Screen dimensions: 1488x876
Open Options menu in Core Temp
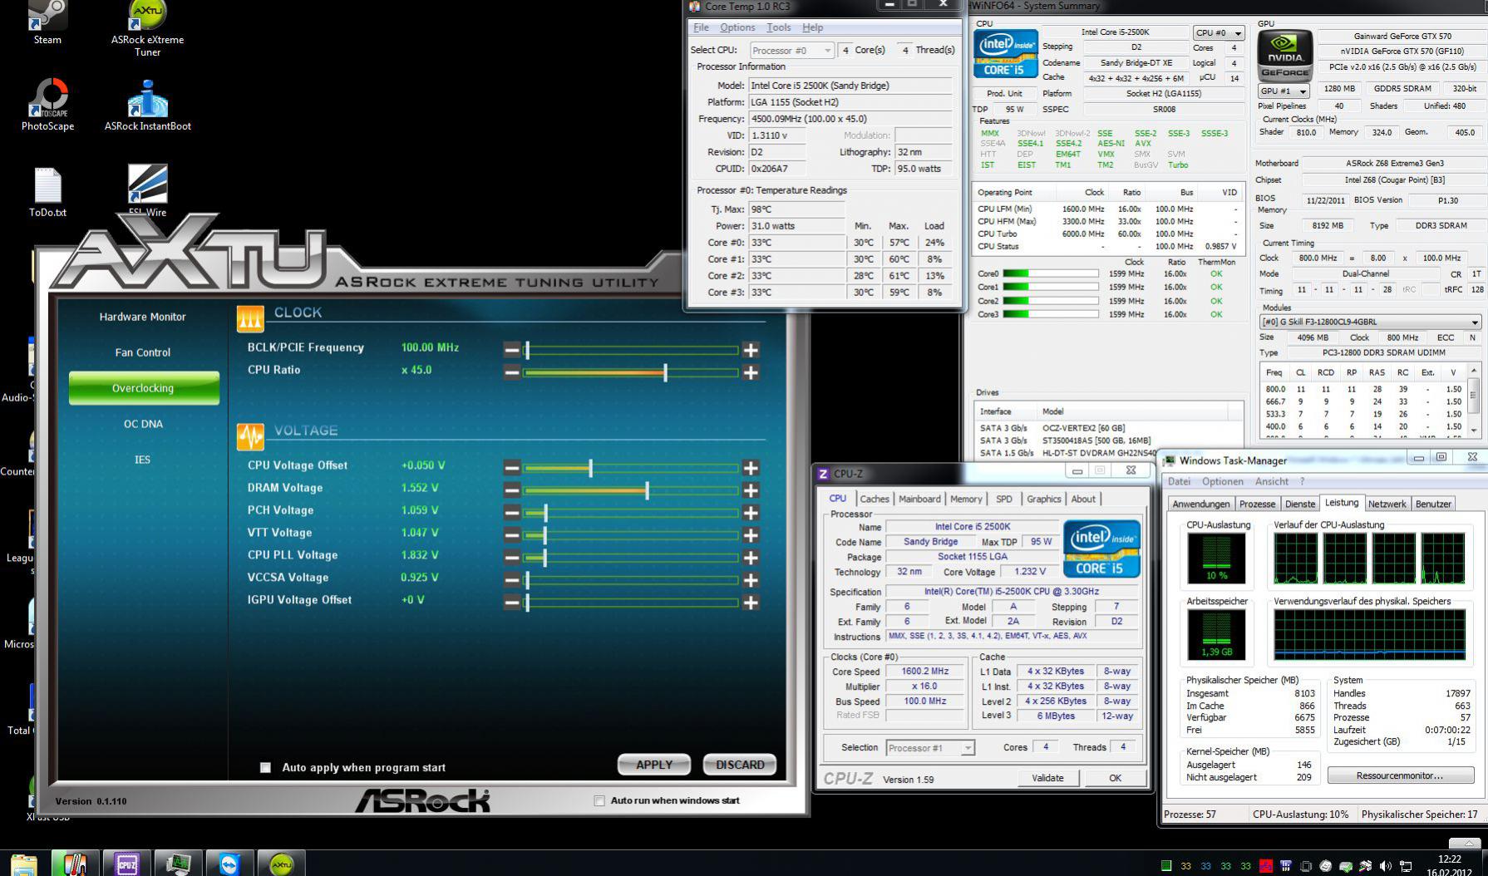tap(737, 27)
